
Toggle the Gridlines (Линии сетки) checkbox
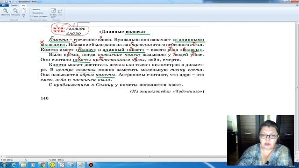pyautogui.click(x=30, y=13)
